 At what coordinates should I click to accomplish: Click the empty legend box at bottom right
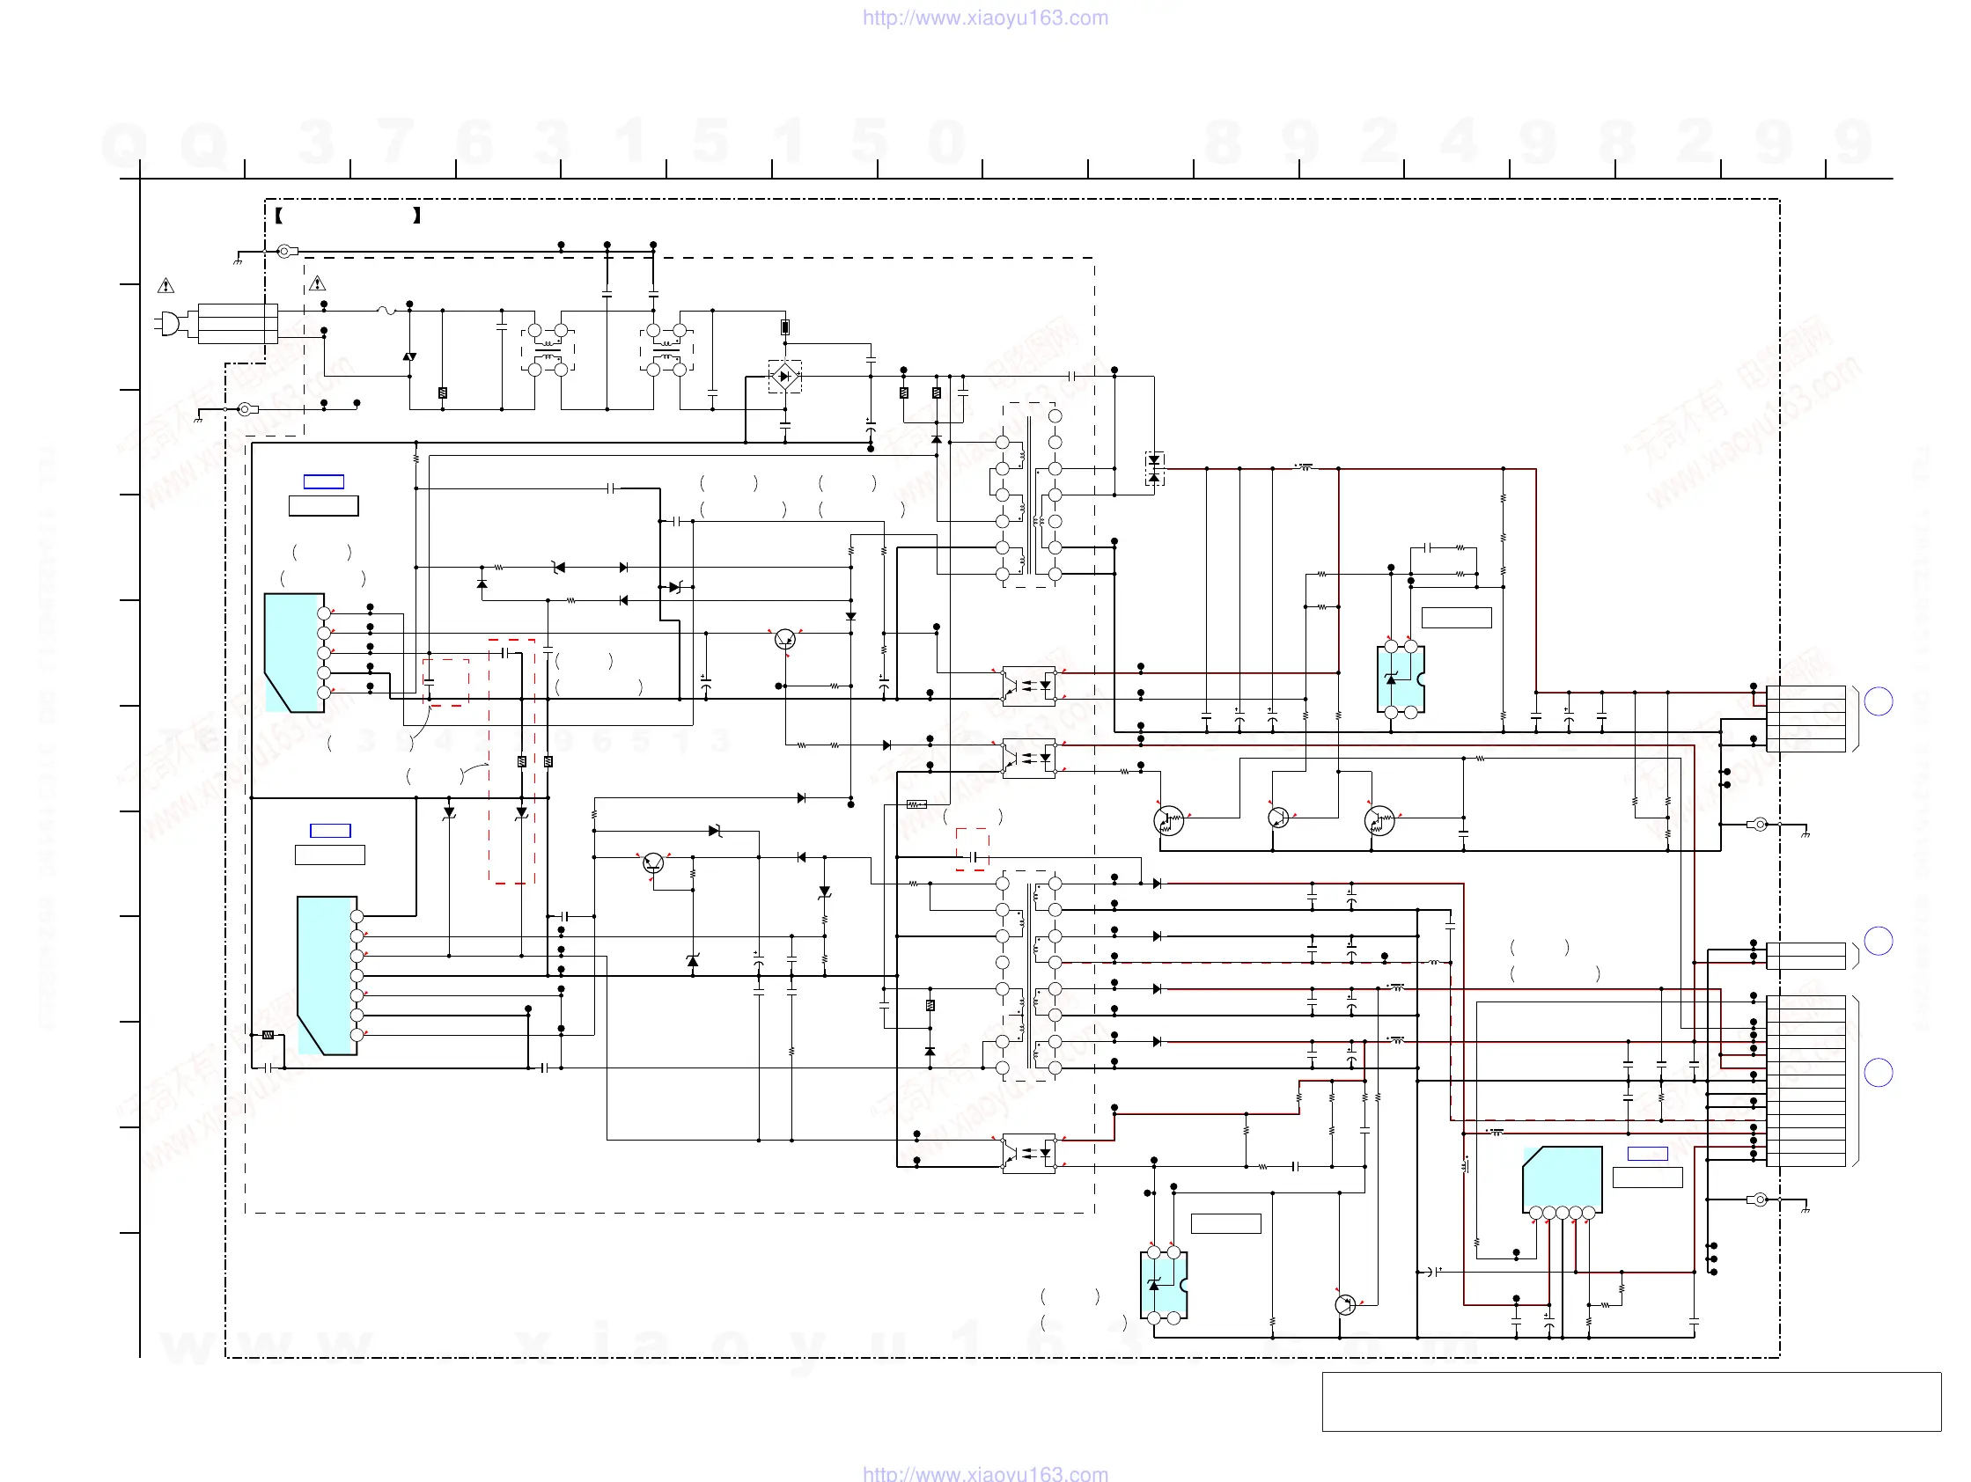click(x=1630, y=1402)
